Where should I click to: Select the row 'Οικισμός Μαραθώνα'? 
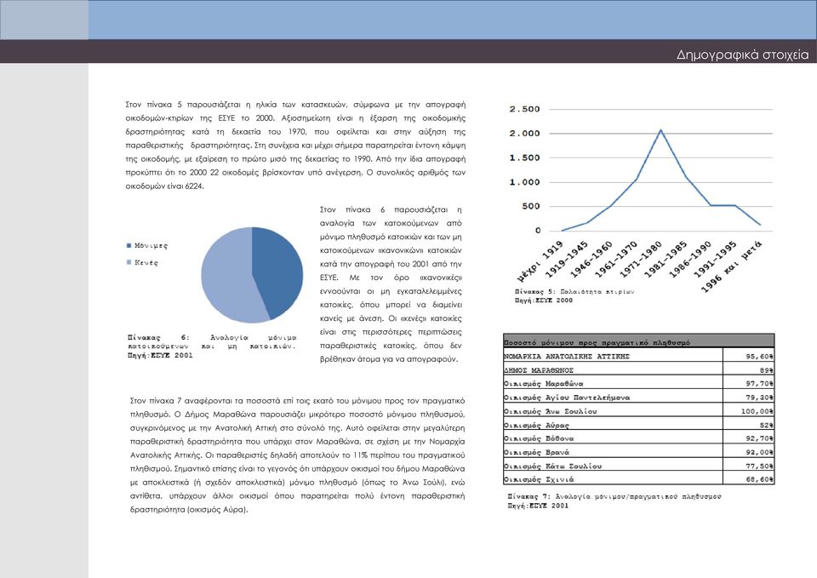639,383
